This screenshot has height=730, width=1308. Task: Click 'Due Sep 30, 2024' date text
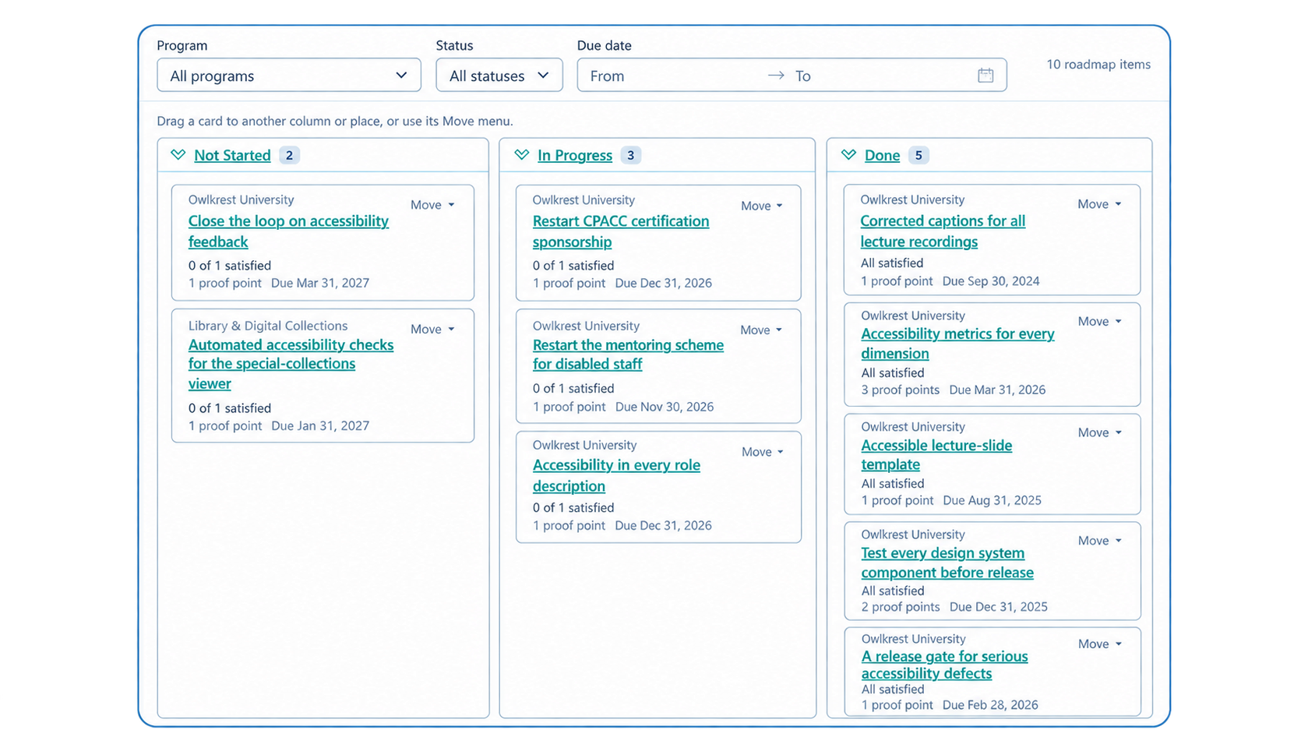pyautogui.click(x=991, y=281)
